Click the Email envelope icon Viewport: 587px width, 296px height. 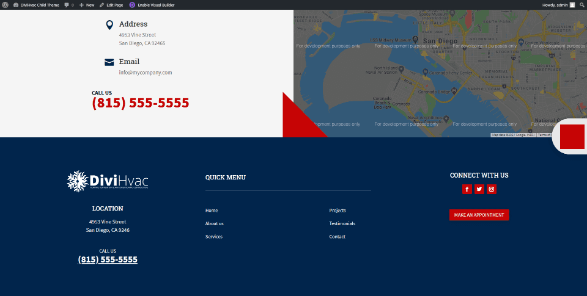click(x=109, y=62)
